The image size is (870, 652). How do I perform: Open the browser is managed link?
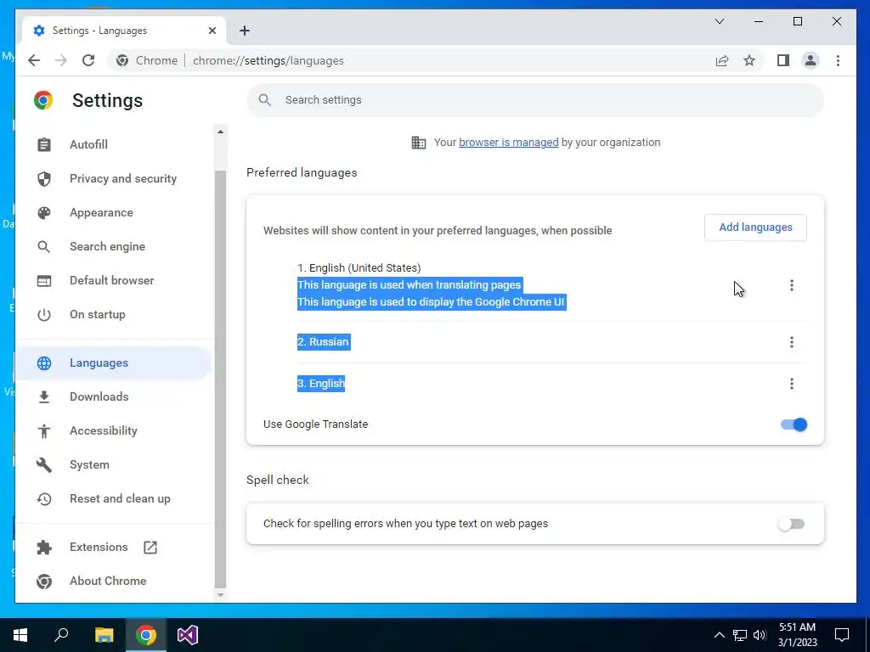click(509, 143)
